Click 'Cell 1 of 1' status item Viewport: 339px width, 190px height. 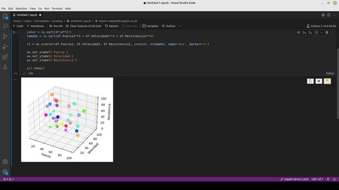tap(317, 179)
